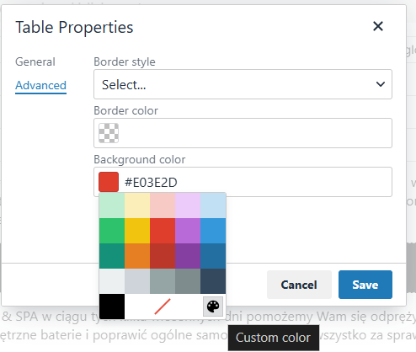Click the Cancel button
The width and height of the screenshot is (416, 352).
(299, 285)
